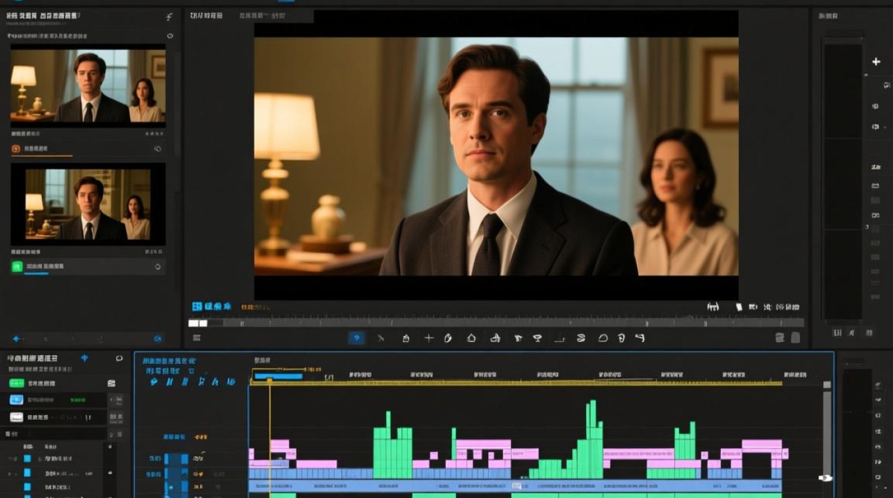Click the blue icon at media panel bottom-right
Image resolution: width=893 pixels, height=498 pixels.
157,339
